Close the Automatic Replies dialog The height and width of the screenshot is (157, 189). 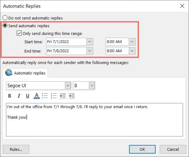point(182,6)
